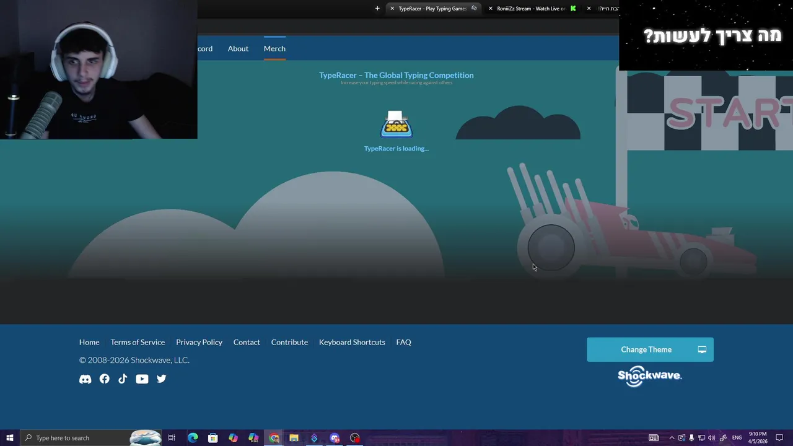The height and width of the screenshot is (446, 793).
Task: Open Discord app from the taskbar
Action: (x=335, y=438)
